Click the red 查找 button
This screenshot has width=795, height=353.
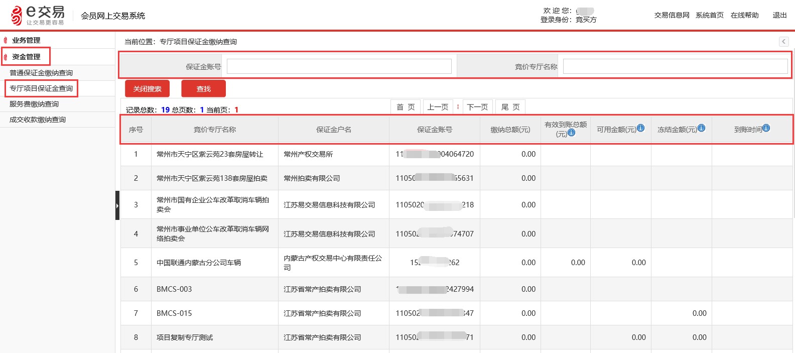203,89
